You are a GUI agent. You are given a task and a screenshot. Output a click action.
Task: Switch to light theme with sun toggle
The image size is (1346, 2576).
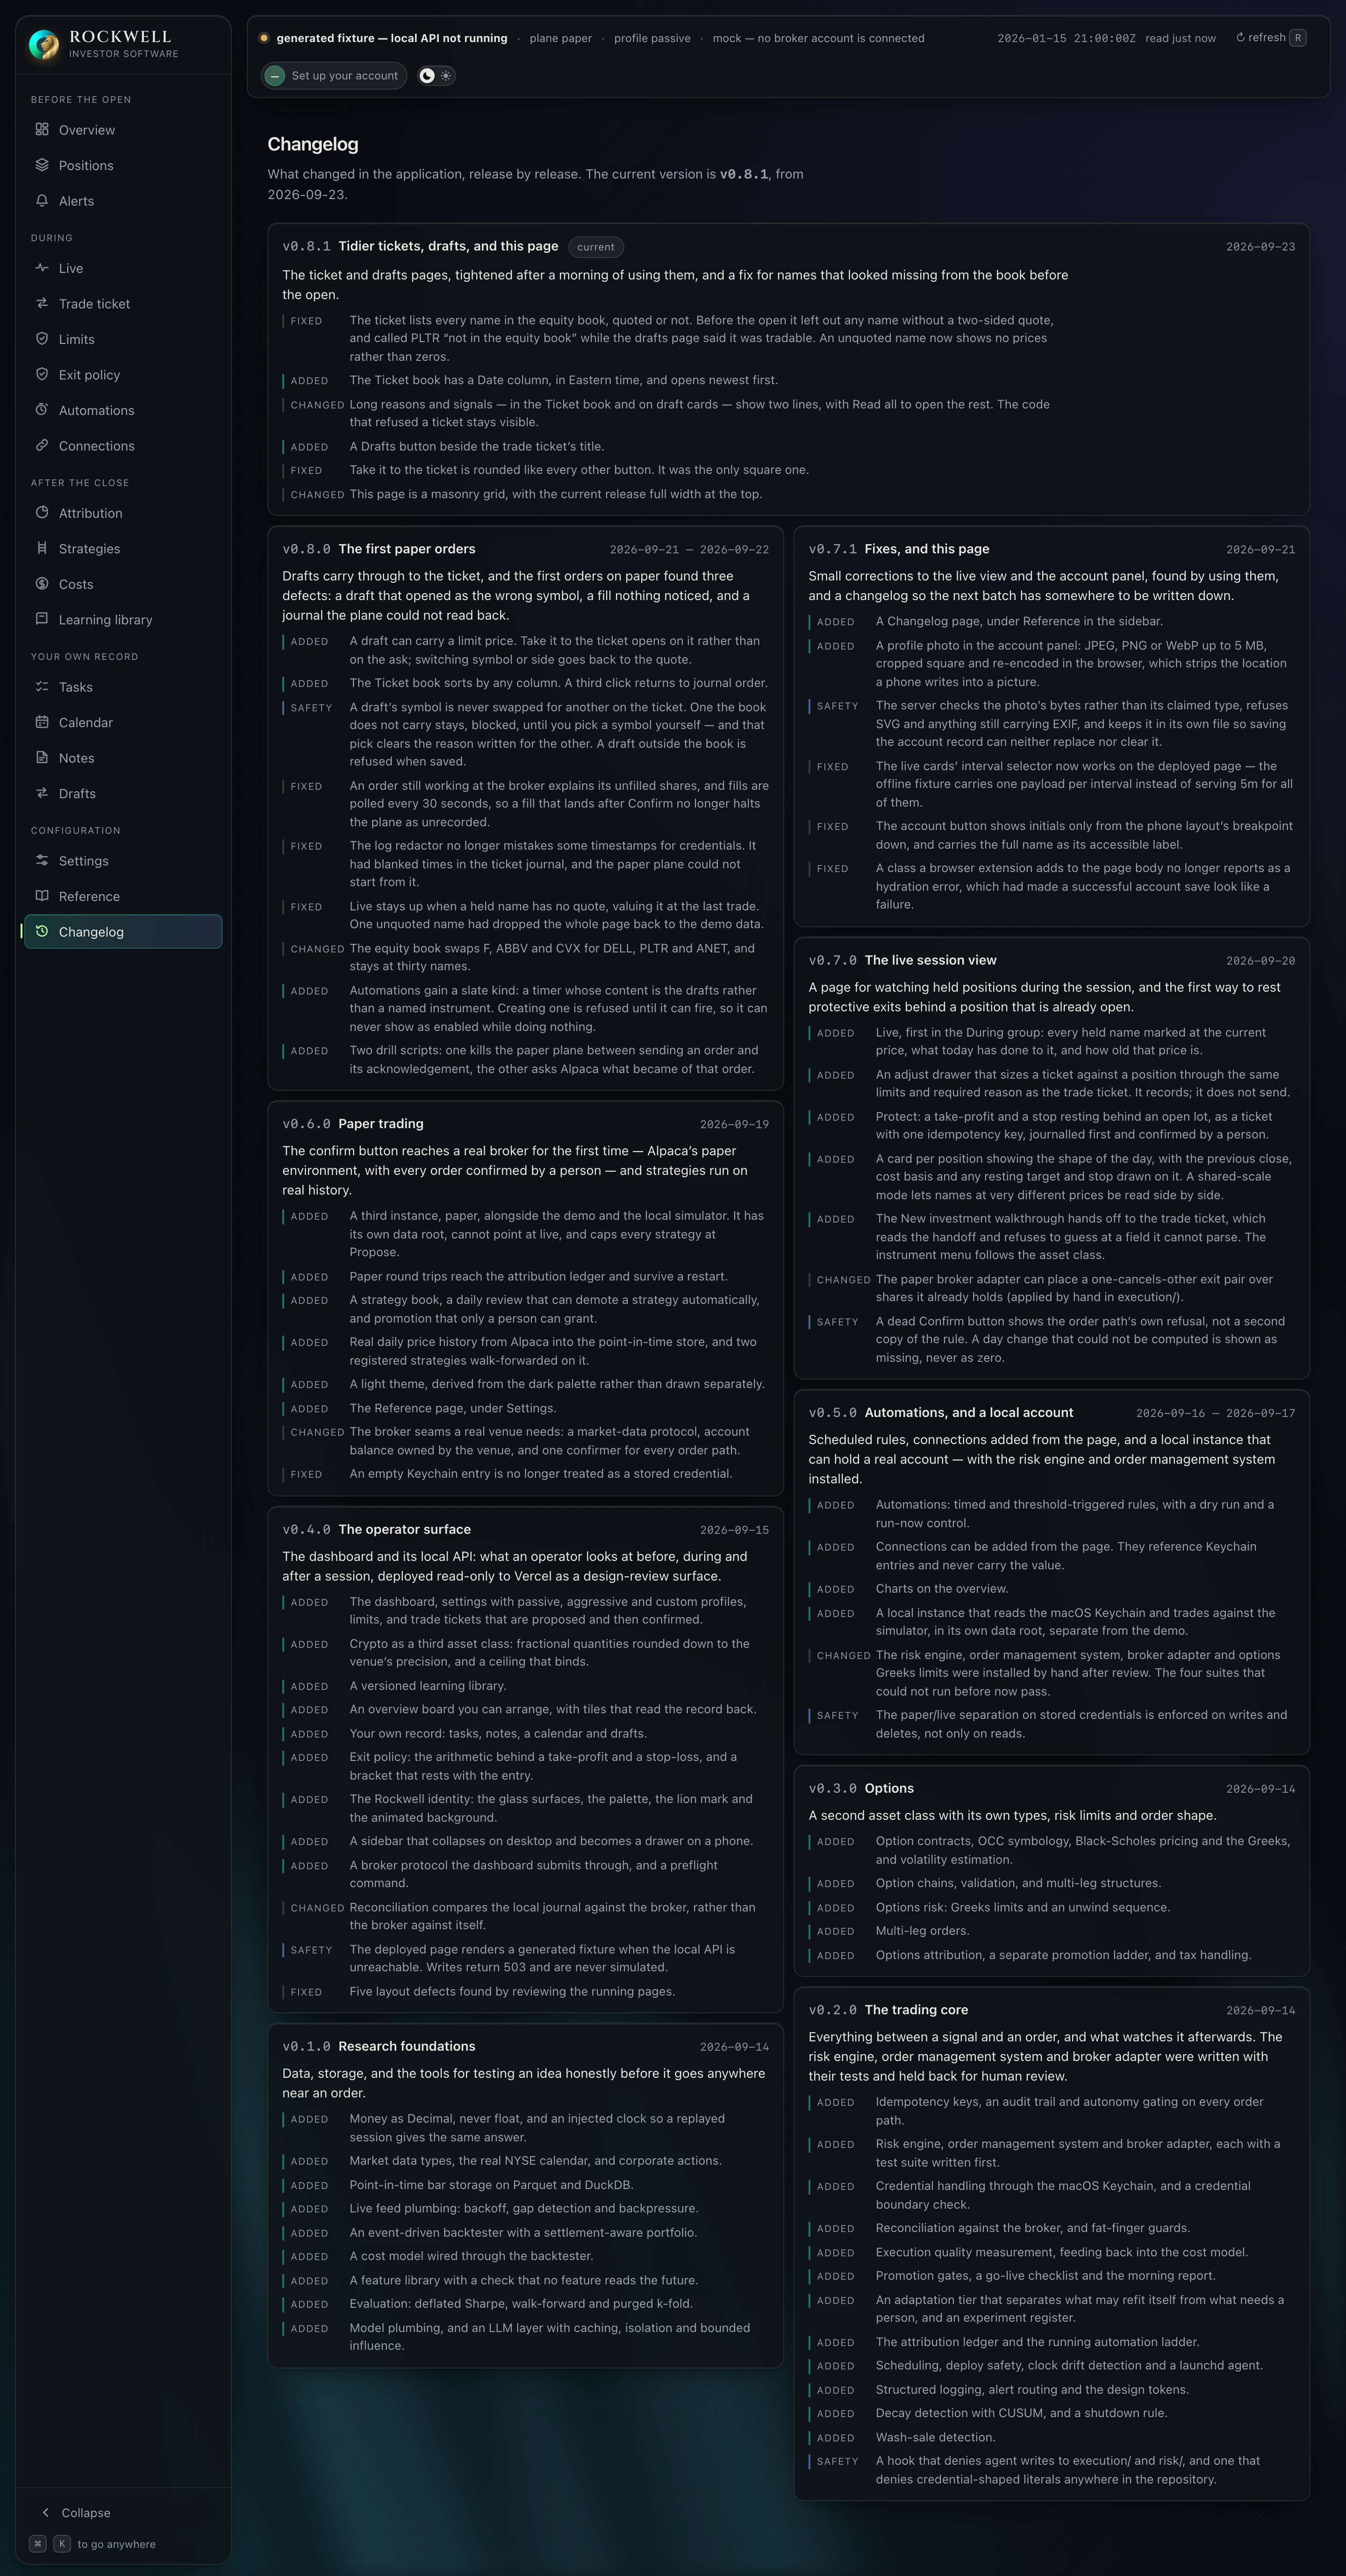click(x=446, y=76)
